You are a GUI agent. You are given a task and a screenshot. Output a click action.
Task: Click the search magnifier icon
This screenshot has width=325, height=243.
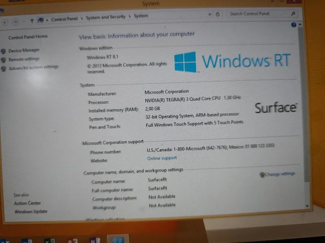293,14
